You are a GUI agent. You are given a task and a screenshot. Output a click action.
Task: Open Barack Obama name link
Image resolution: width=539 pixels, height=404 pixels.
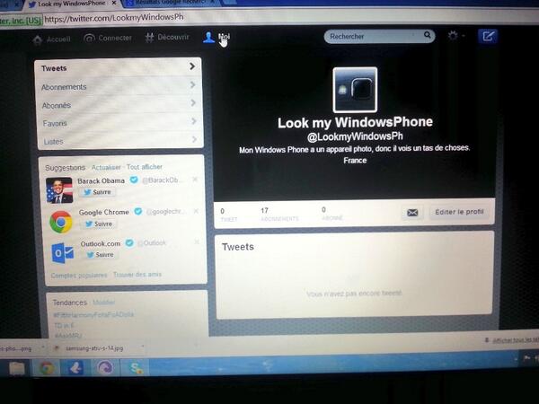click(101, 180)
